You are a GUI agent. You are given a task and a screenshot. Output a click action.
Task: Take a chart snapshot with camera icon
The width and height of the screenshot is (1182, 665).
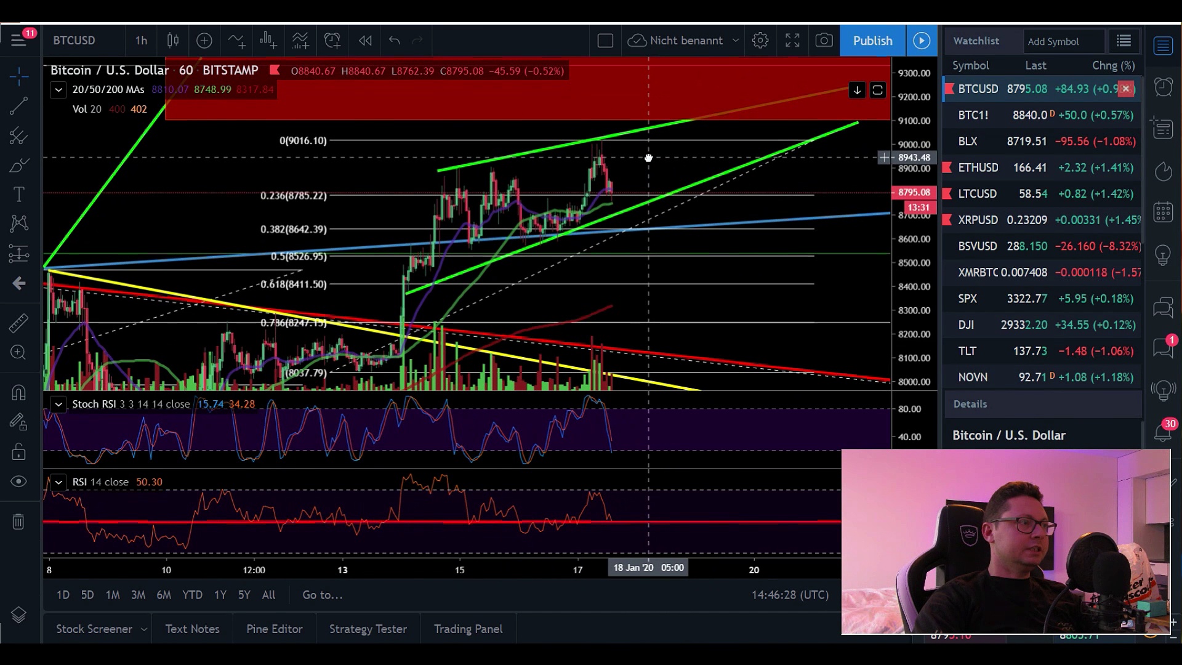tap(824, 41)
